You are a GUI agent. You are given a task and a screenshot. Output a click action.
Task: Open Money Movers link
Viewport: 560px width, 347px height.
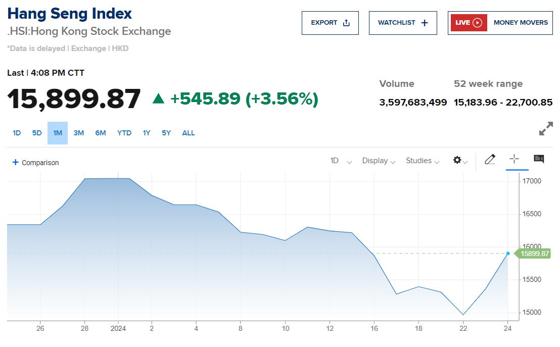pyautogui.click(x=520, y=23)
